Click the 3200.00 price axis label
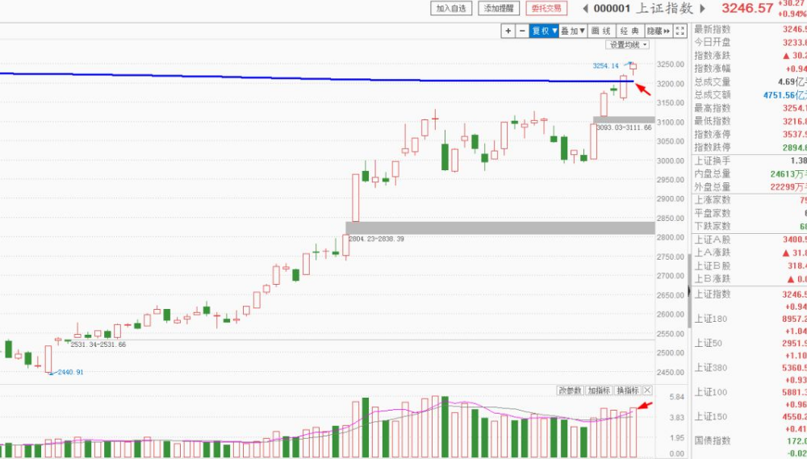The width and height of the screenshot is (807, 459). pos(670,83)
